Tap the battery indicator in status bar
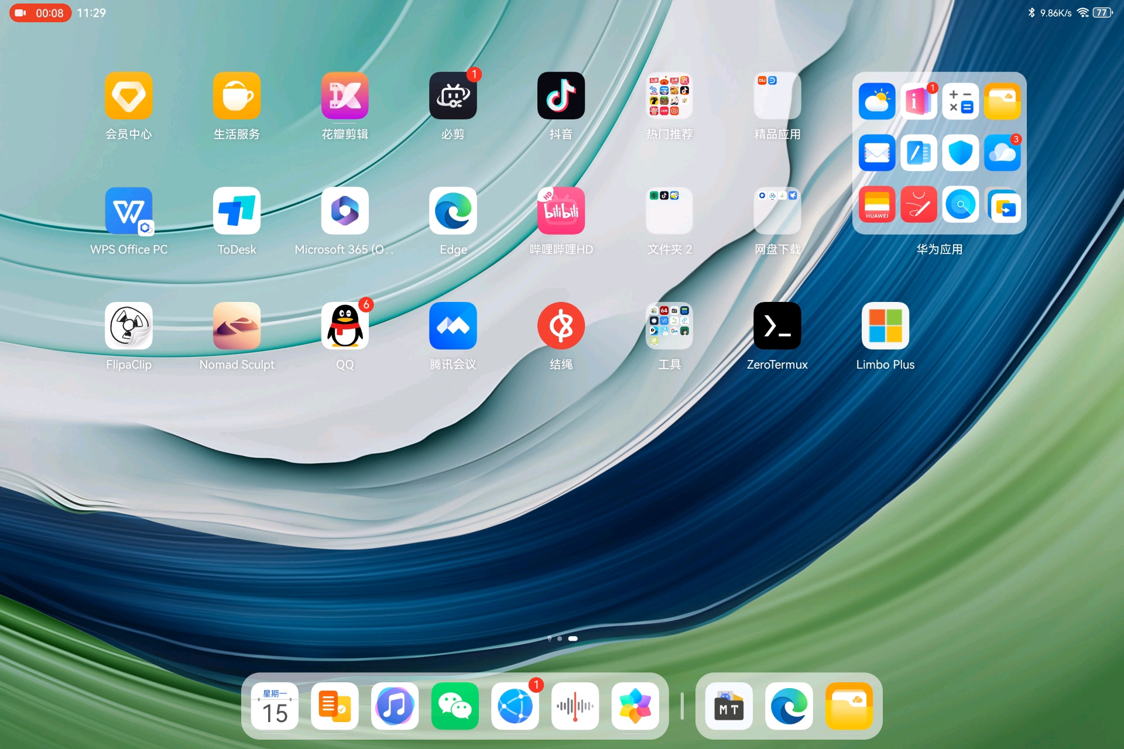 [x=1102, y=13]
